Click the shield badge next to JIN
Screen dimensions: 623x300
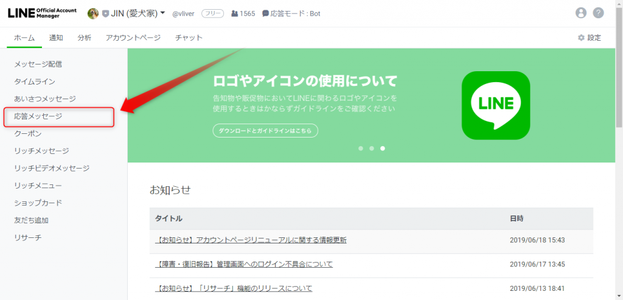105,13
